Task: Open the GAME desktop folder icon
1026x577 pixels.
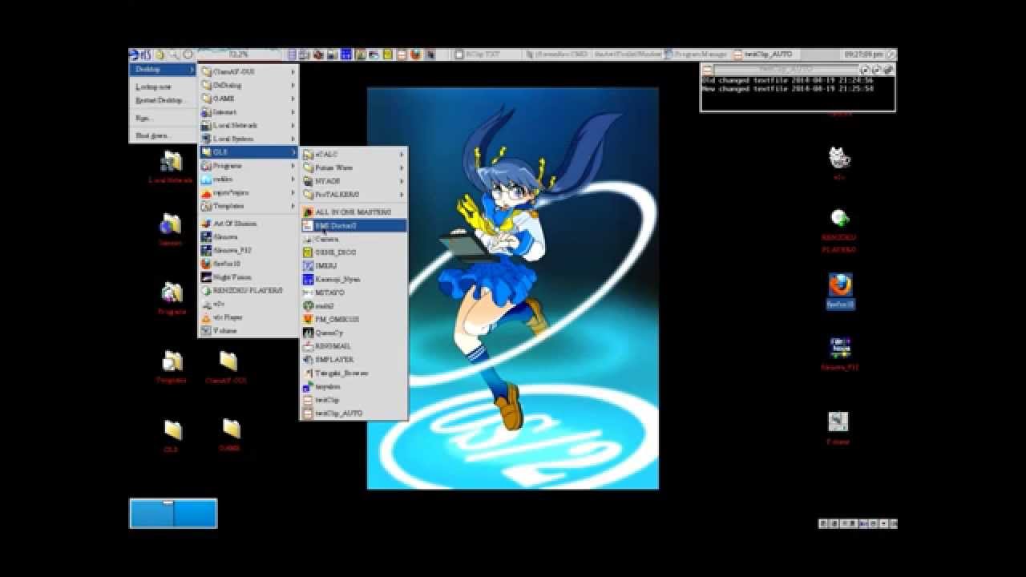Action: (x=231, y=429)
